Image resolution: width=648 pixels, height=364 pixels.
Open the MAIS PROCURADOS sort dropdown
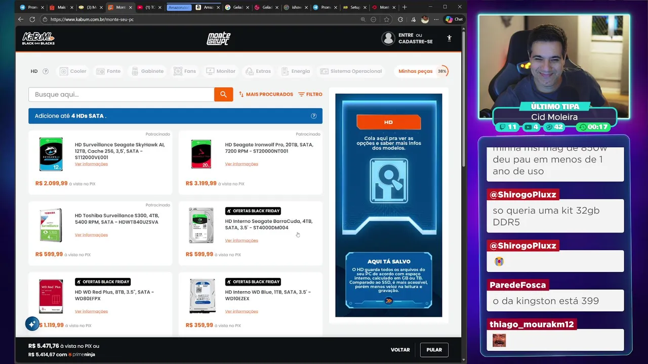coord(266,95)
